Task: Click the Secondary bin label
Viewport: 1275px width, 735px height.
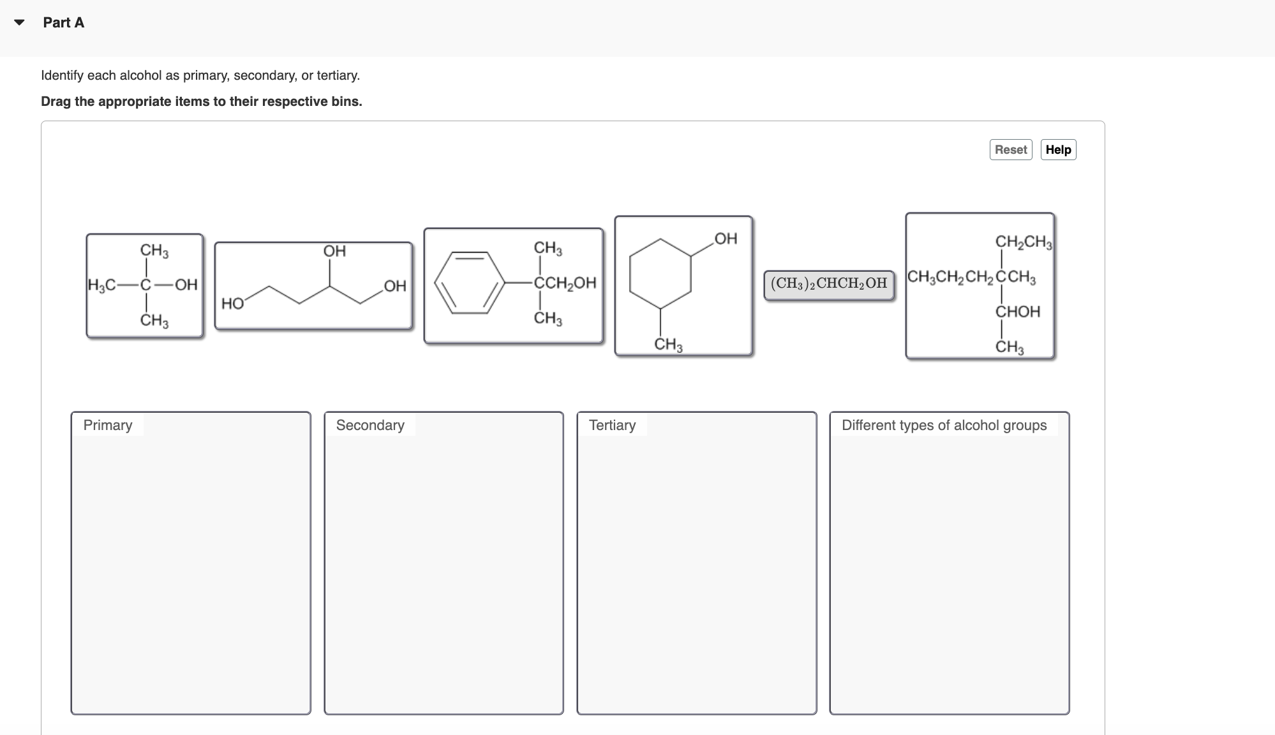Action: pyautogui.click(x=370, y=425)
